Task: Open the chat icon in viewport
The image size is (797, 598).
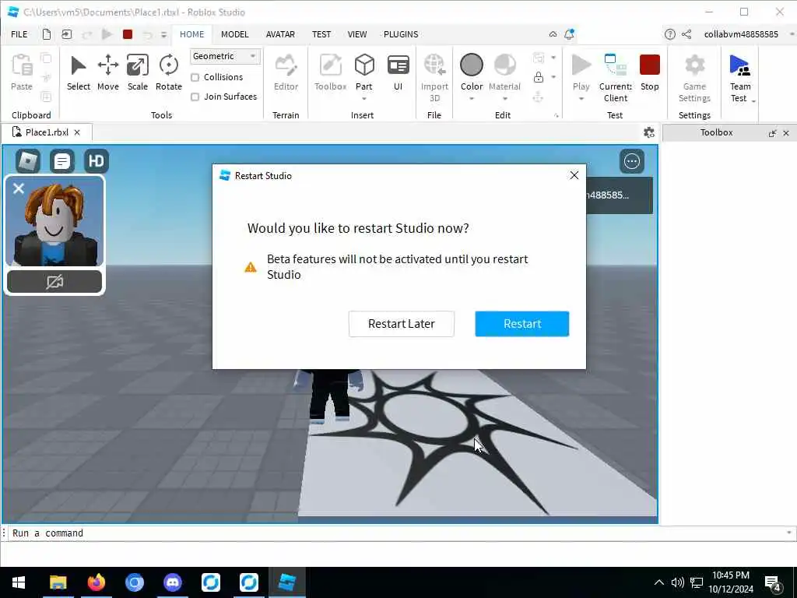Action: click(x=62, y=162)
